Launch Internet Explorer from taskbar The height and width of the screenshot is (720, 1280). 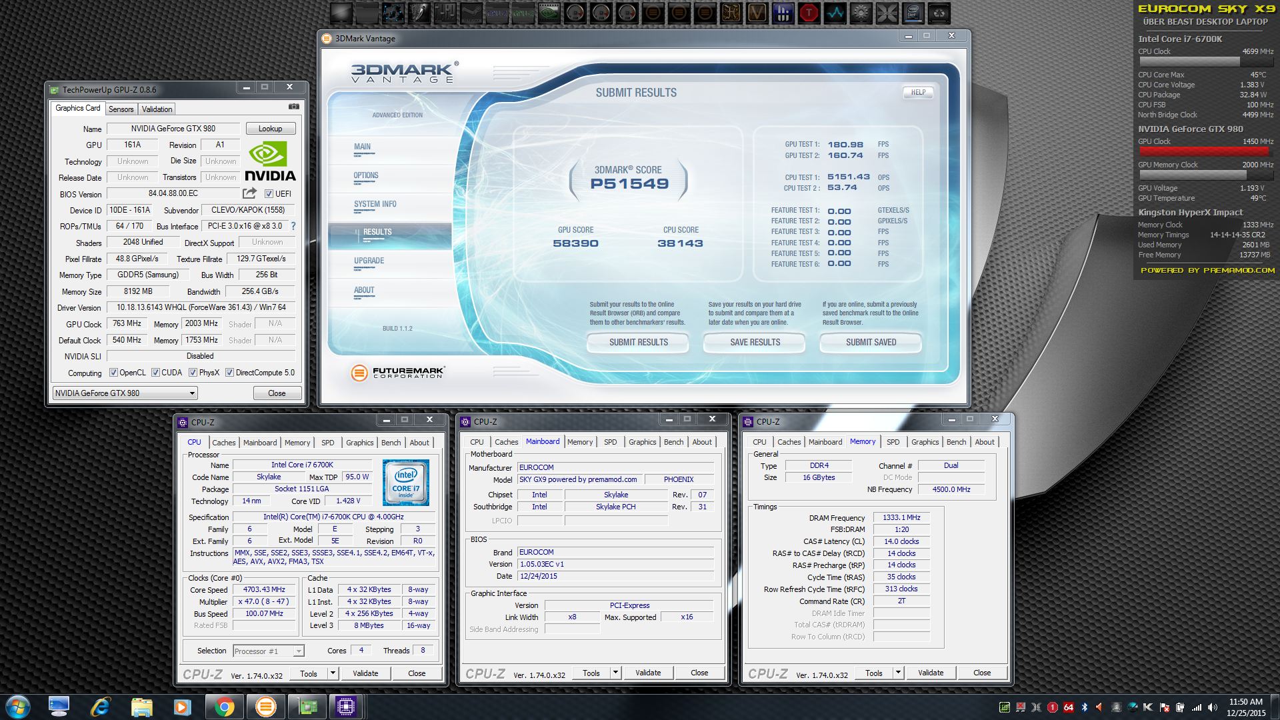pyautogui.click(x=100, y=707)
